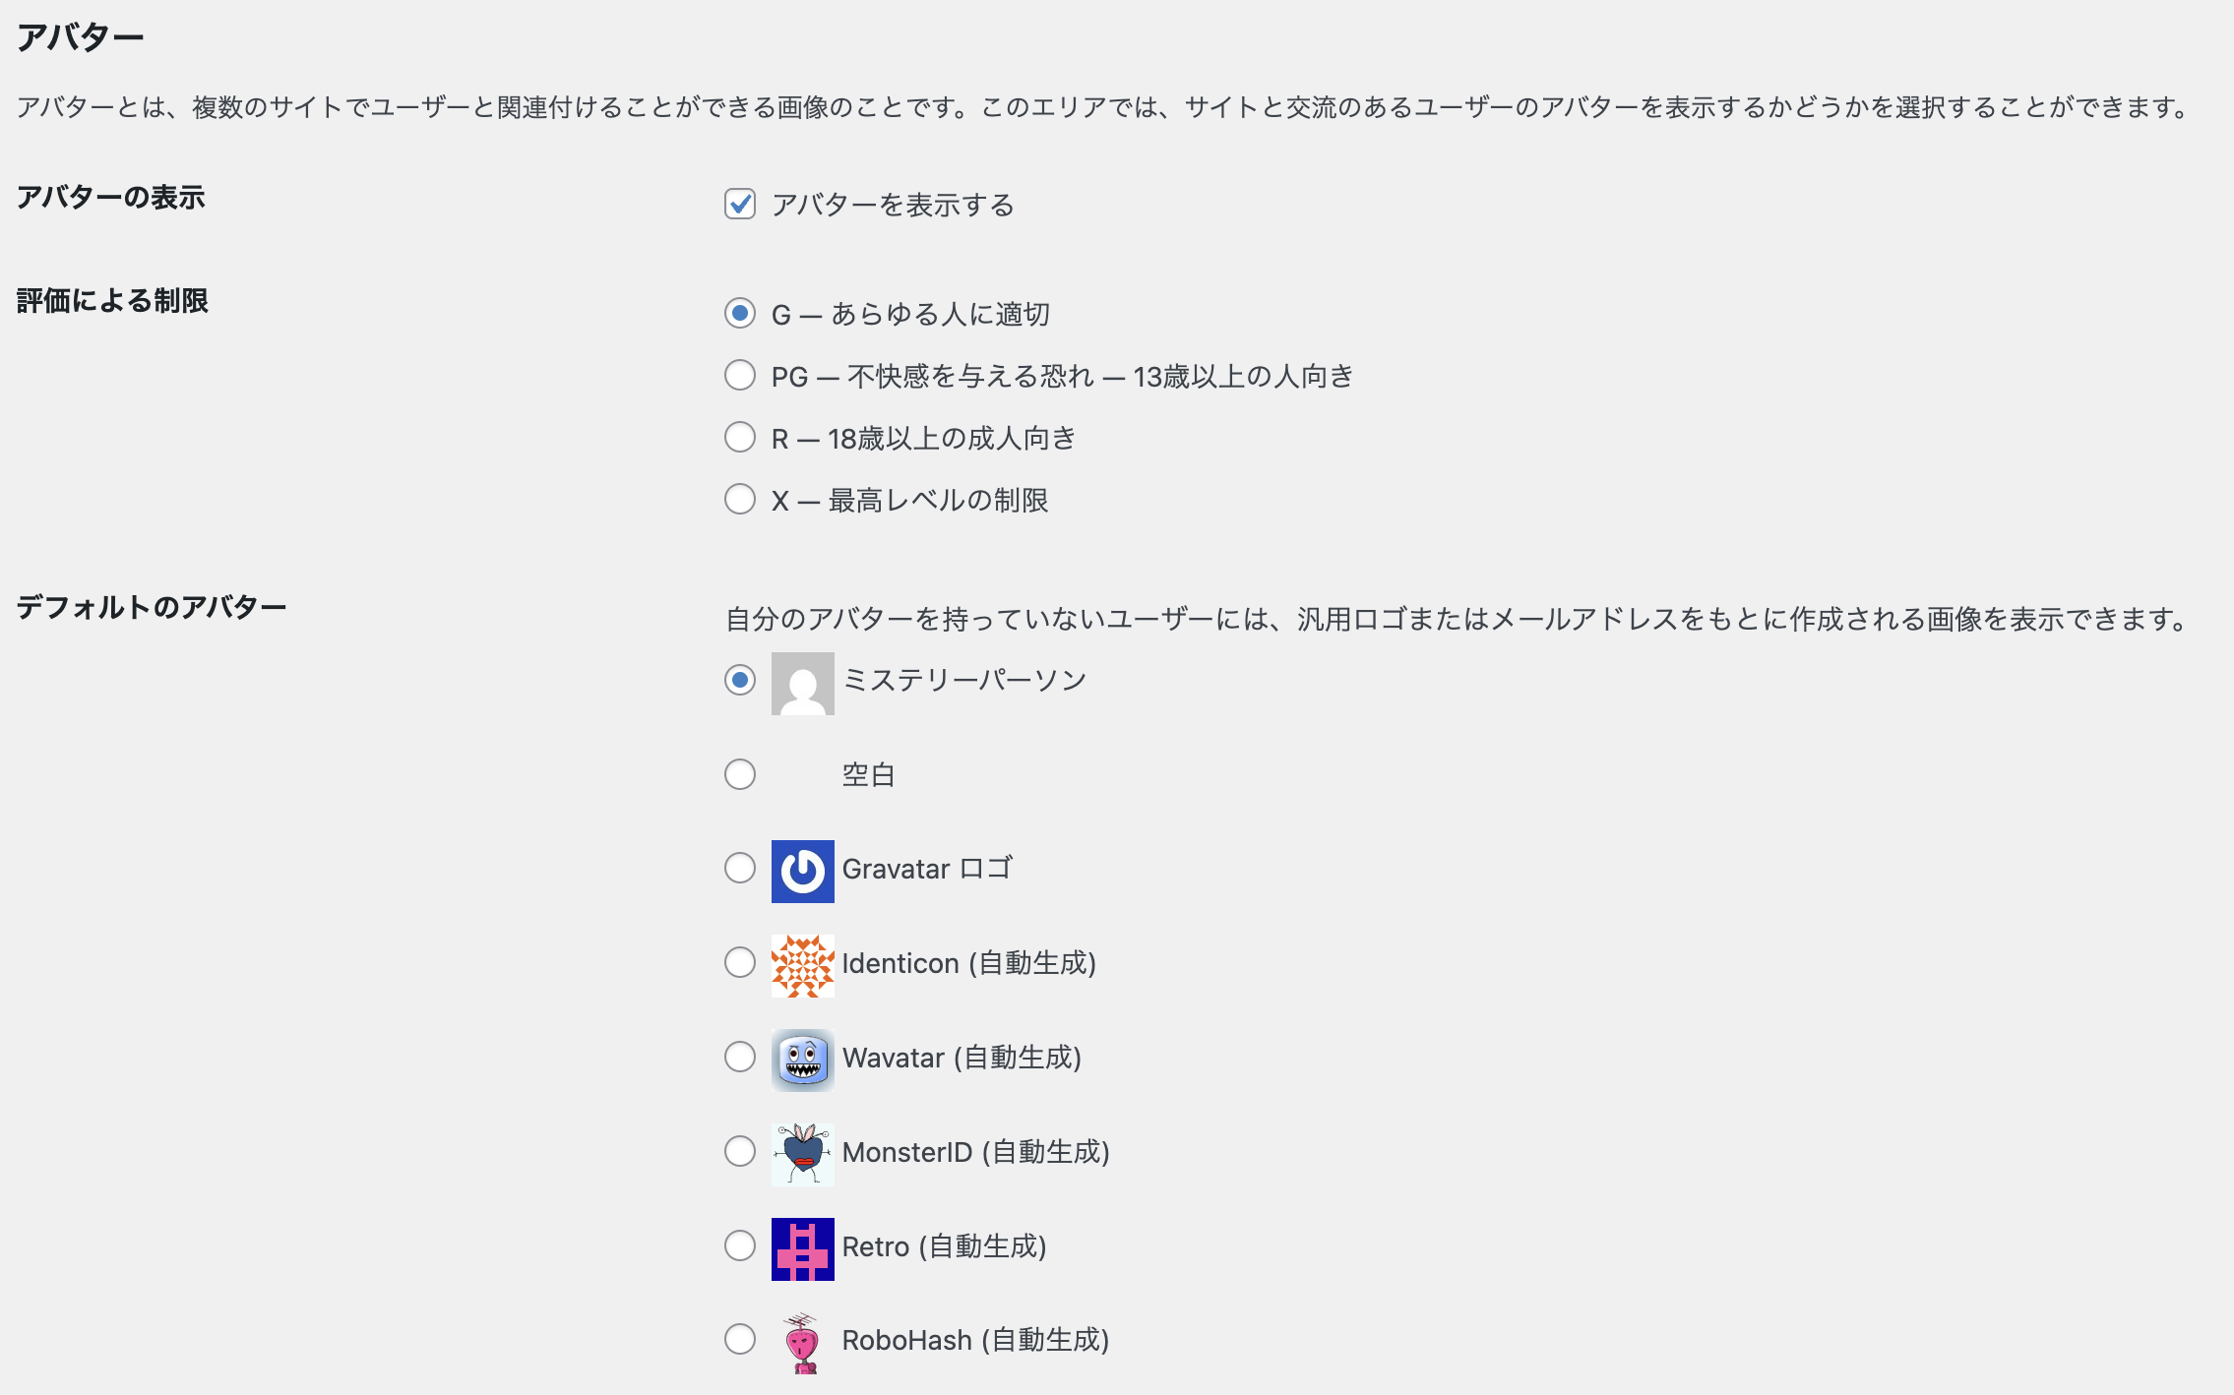Choose the MonsterID radio button
This screenshot has width=2234, height=1395.
coord(740,1151)
